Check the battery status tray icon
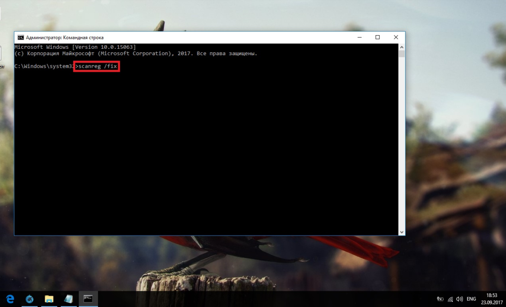 click(x=440, y=299)
